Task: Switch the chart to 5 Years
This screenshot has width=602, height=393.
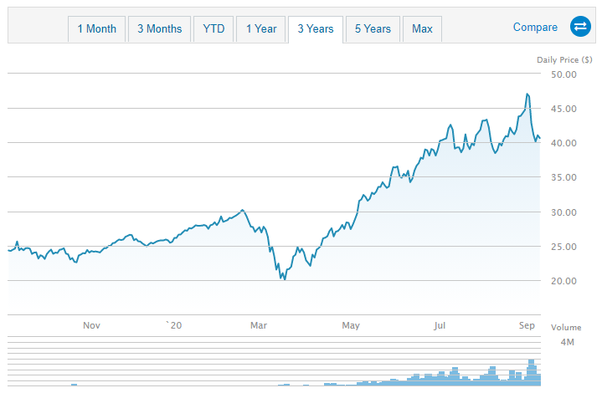Action: 373,28
